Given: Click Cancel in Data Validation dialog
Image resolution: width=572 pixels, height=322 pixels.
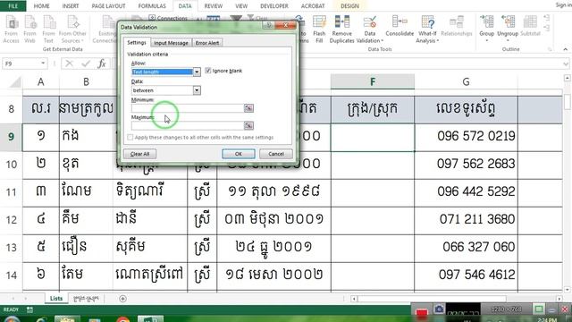Looking at the screenshot, I should pos(276,154).
